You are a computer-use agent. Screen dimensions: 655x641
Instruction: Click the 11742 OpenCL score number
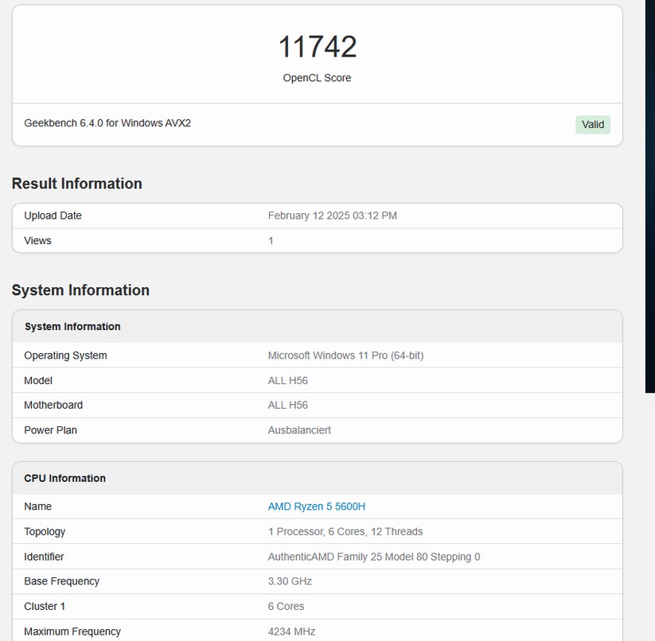[317, 47]
